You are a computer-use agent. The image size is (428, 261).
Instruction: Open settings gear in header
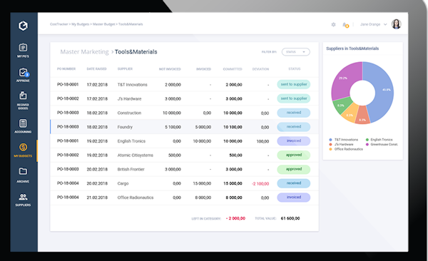pyautogui.click(x=333, y=24)
